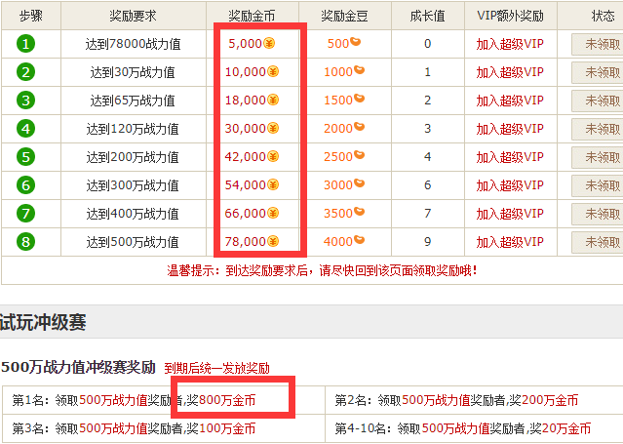The width and height of the screenshot is (623, 444).
Task: Click the 第2名 奖200万金币 prize cell
Action: (x=475, y=400)
